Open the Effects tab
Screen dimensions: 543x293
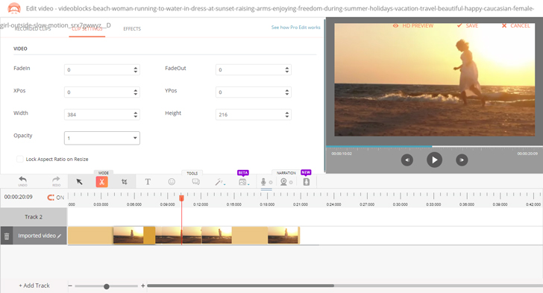(x=132, y=29)
